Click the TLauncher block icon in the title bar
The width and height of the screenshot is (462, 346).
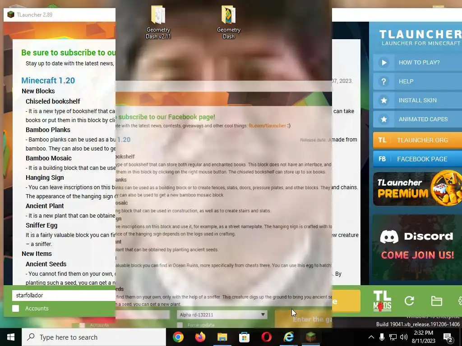11,14
